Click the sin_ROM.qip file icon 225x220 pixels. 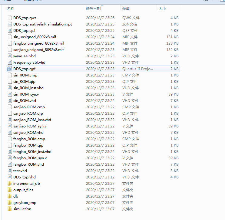pyautogui.click(x=10, y=81)
